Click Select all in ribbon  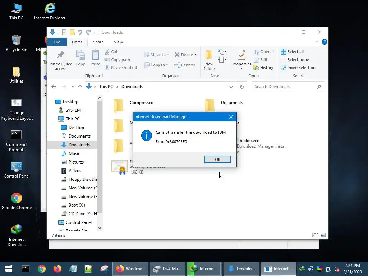(x=293, y=52)
